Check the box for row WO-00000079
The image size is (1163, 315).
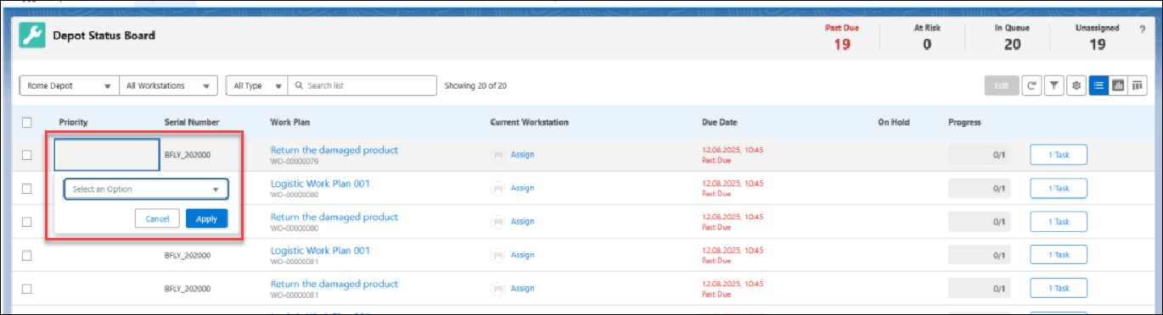point(27,155)
